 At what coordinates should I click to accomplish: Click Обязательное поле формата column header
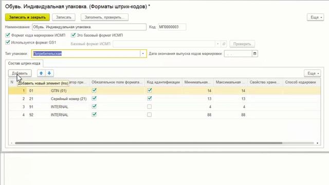[117, 82]
